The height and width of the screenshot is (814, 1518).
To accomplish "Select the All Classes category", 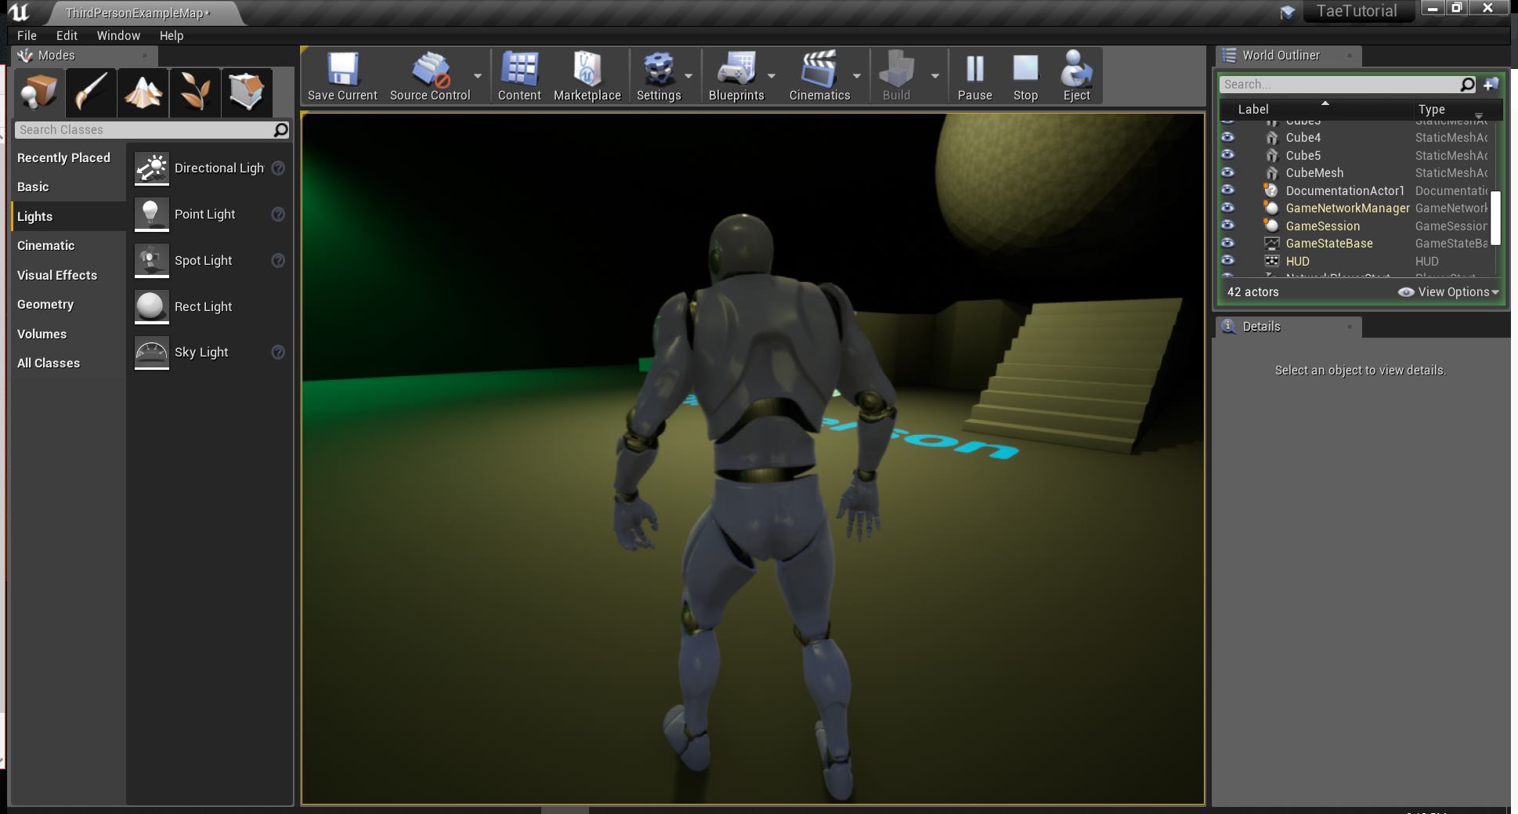I will tap(68, 364).
